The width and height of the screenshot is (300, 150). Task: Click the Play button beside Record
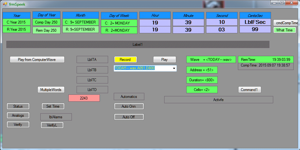click(x=164, y=59)
